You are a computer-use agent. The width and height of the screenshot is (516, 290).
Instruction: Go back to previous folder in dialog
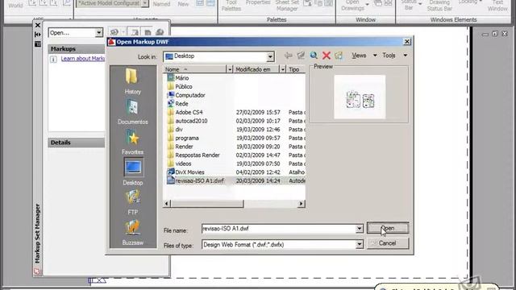coord(289,56)
